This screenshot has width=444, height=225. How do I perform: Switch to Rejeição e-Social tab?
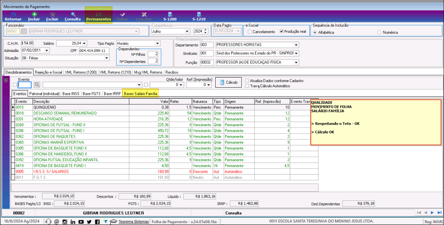[x=48, y=72]
